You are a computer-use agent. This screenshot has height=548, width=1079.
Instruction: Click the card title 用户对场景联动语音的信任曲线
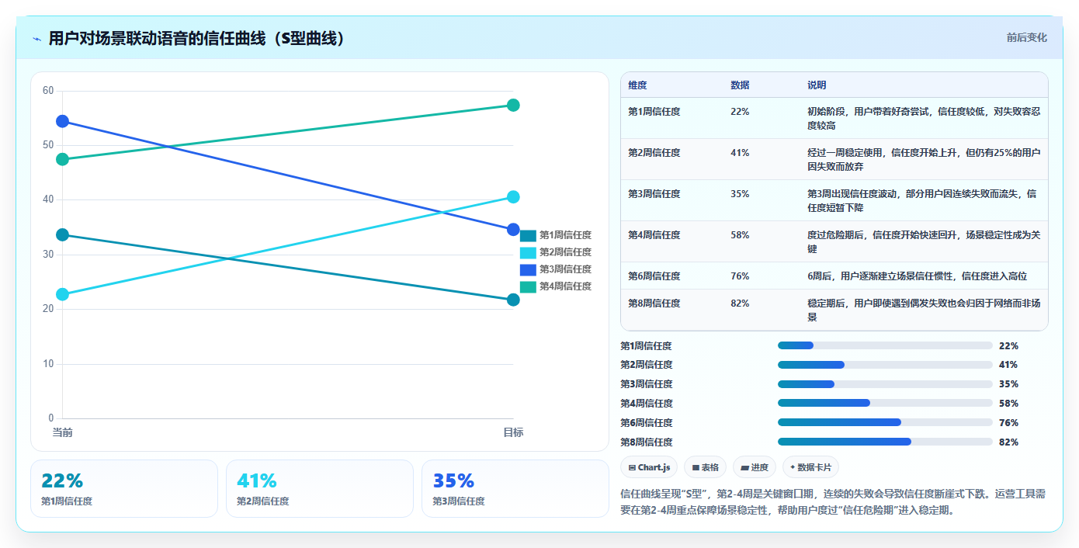(x=196, y=38)
